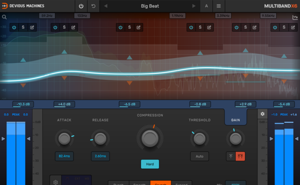
Task: Bypass the band with -6.5 dB gain
Action: point(120,27)
